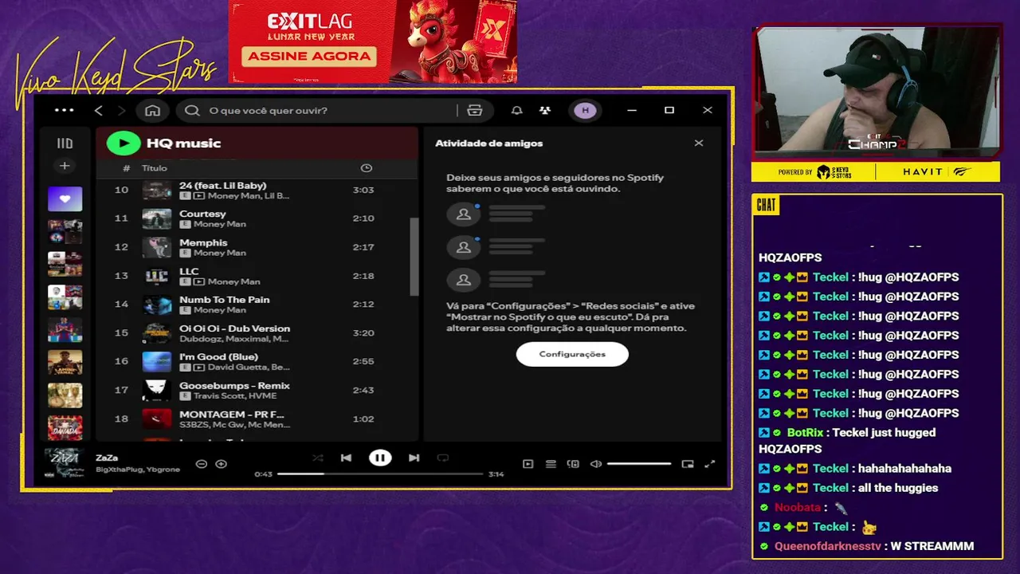Click the minus icon beside ZaZa
The height and width of the screenshot is (574, 1020).
[202, 463]
